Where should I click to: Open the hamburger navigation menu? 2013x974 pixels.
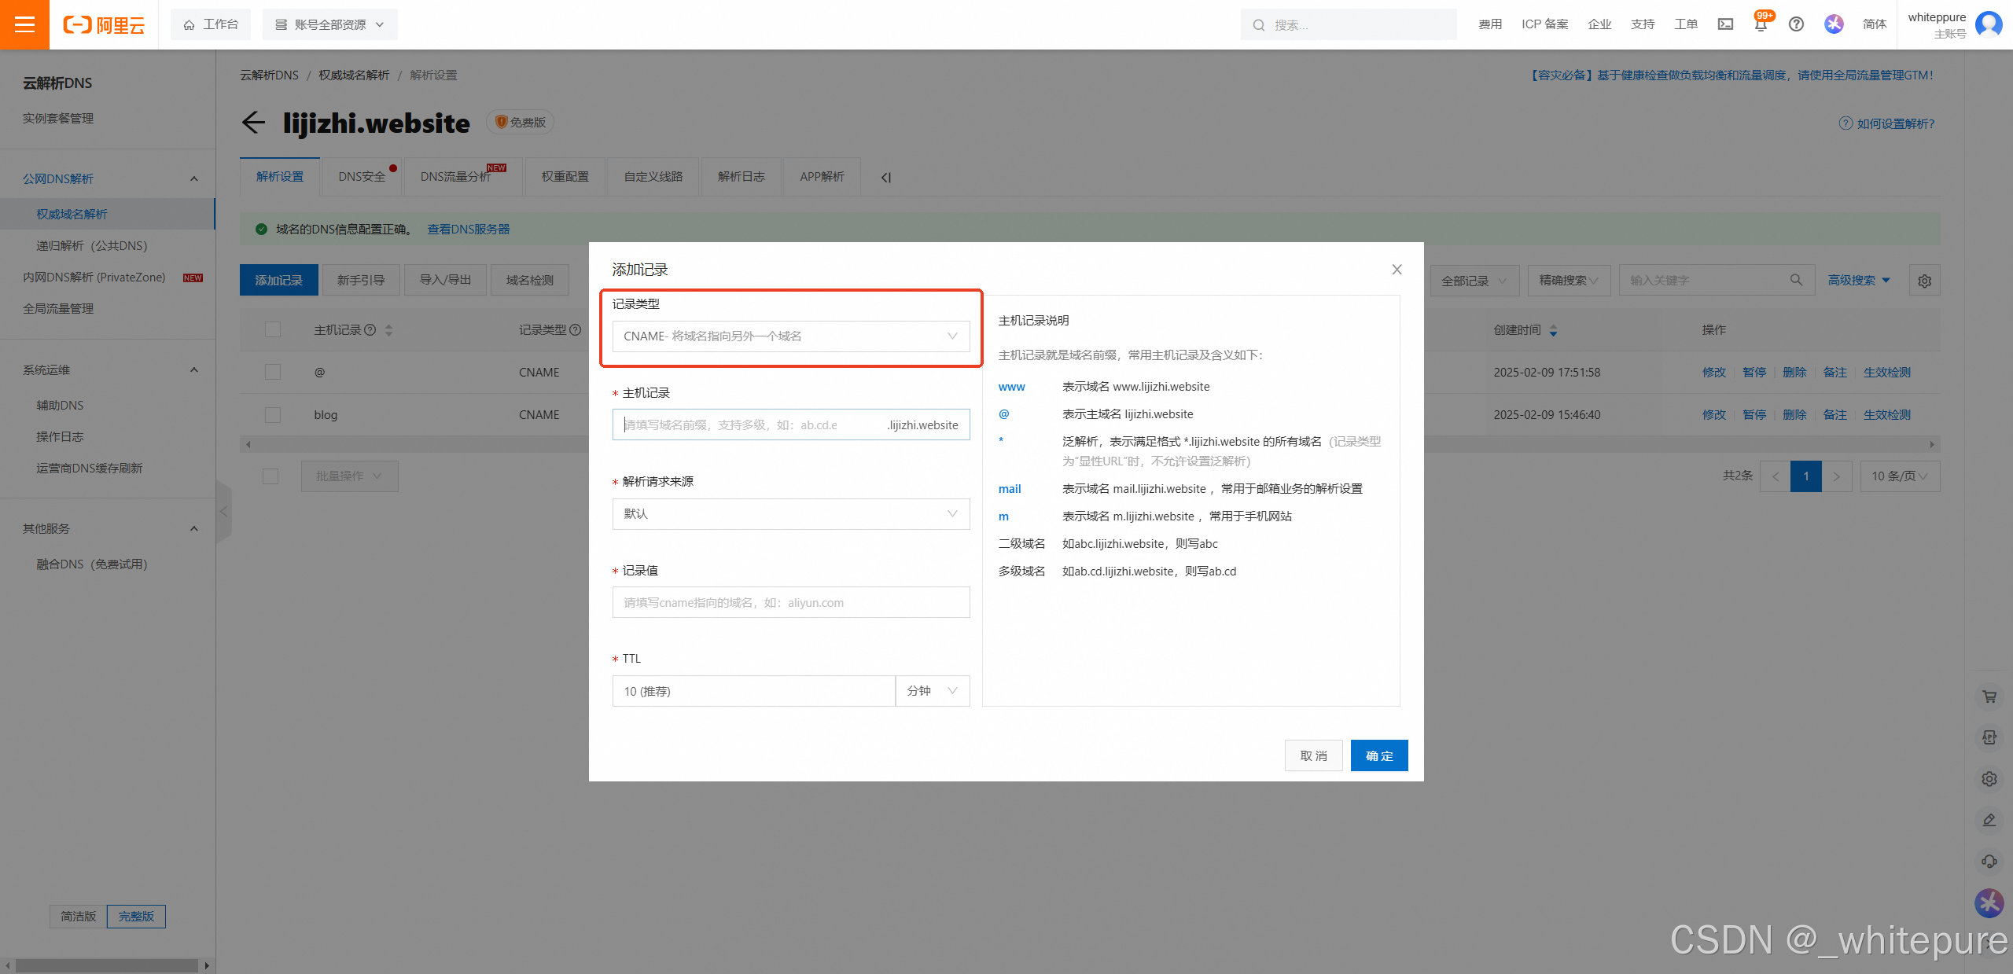25,24
